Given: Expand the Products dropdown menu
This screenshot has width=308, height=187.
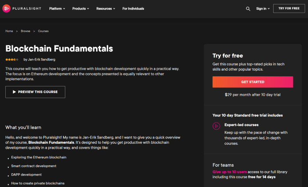Looking at the screenshot, I should pos(81,9).
